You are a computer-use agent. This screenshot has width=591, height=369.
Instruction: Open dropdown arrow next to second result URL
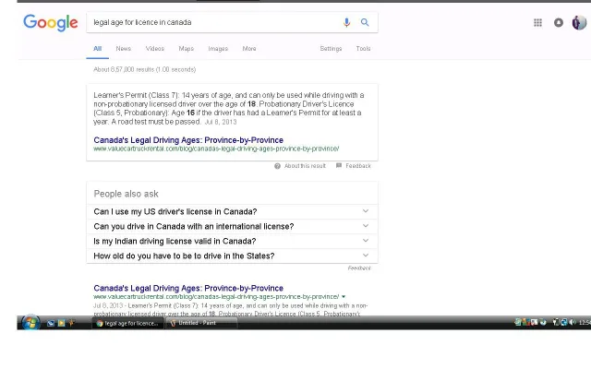coord(344,297)
